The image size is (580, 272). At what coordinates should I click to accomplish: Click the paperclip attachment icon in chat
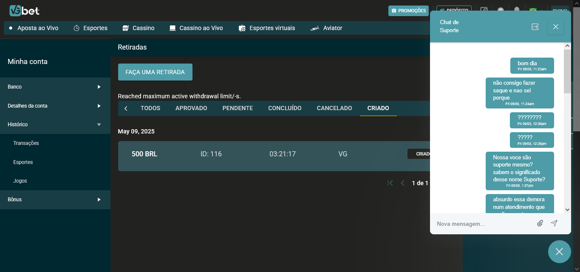coord(540,223)
